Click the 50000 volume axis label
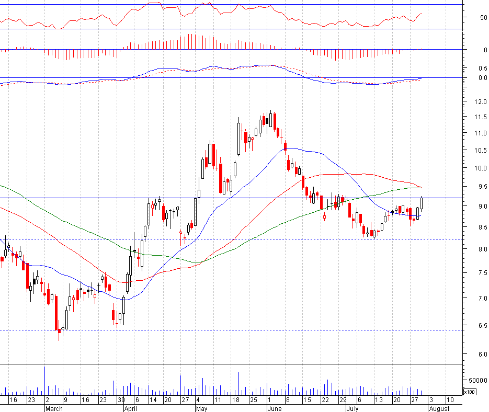The height and width of the screenshot is (412, 489). (x=478, y=381)
